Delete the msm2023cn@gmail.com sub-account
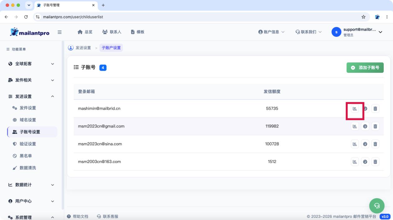The height and width of the screenshot is (220, 393). (x=375, y=126)
